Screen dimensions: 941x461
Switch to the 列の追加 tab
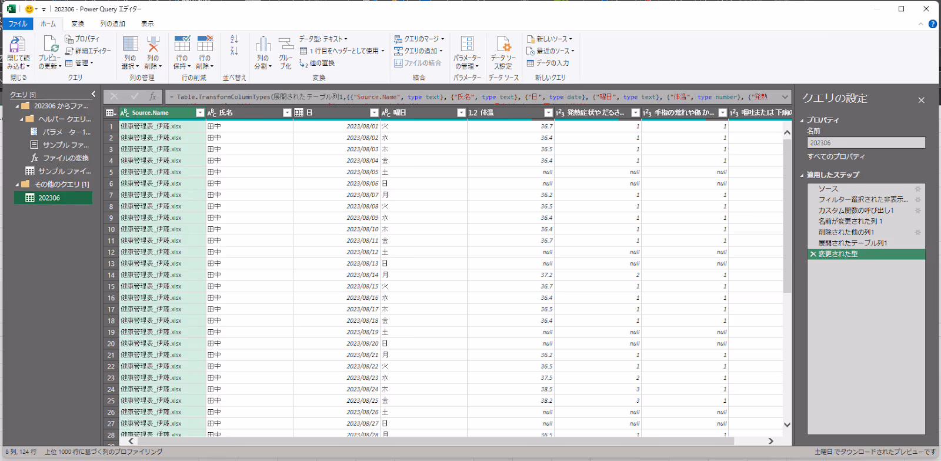coord(112,24)
